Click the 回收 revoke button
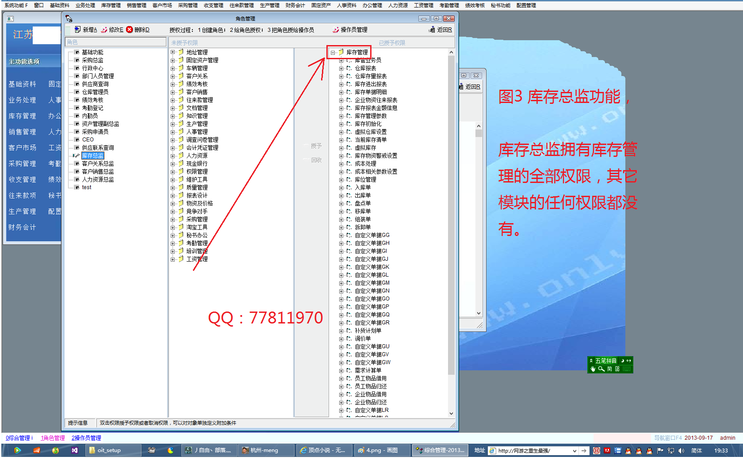 coord(316,160)
